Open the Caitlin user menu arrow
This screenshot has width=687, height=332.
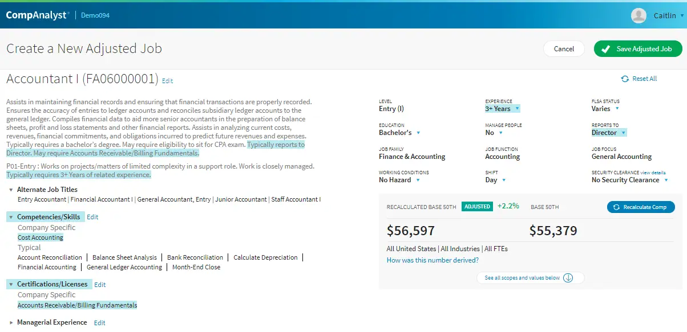(682, 16)
